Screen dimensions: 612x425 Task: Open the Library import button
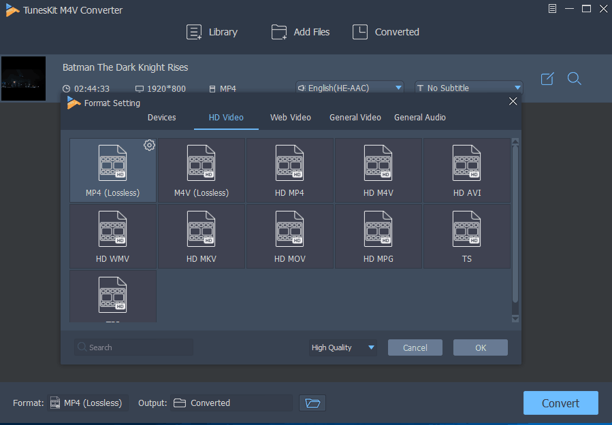[212, 32]
